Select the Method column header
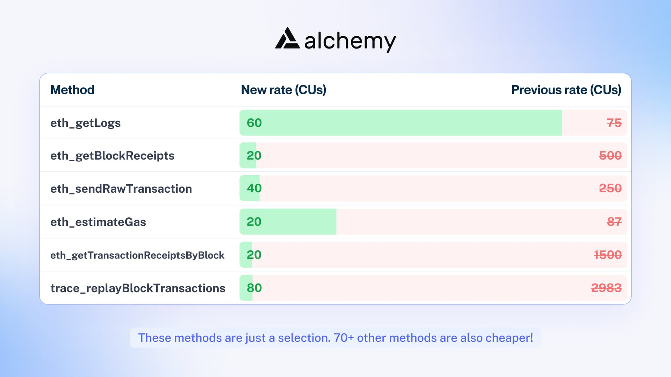 (72, 90)
